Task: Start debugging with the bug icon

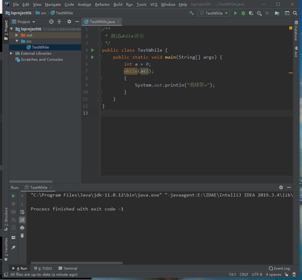Action: tap(243, 13)
